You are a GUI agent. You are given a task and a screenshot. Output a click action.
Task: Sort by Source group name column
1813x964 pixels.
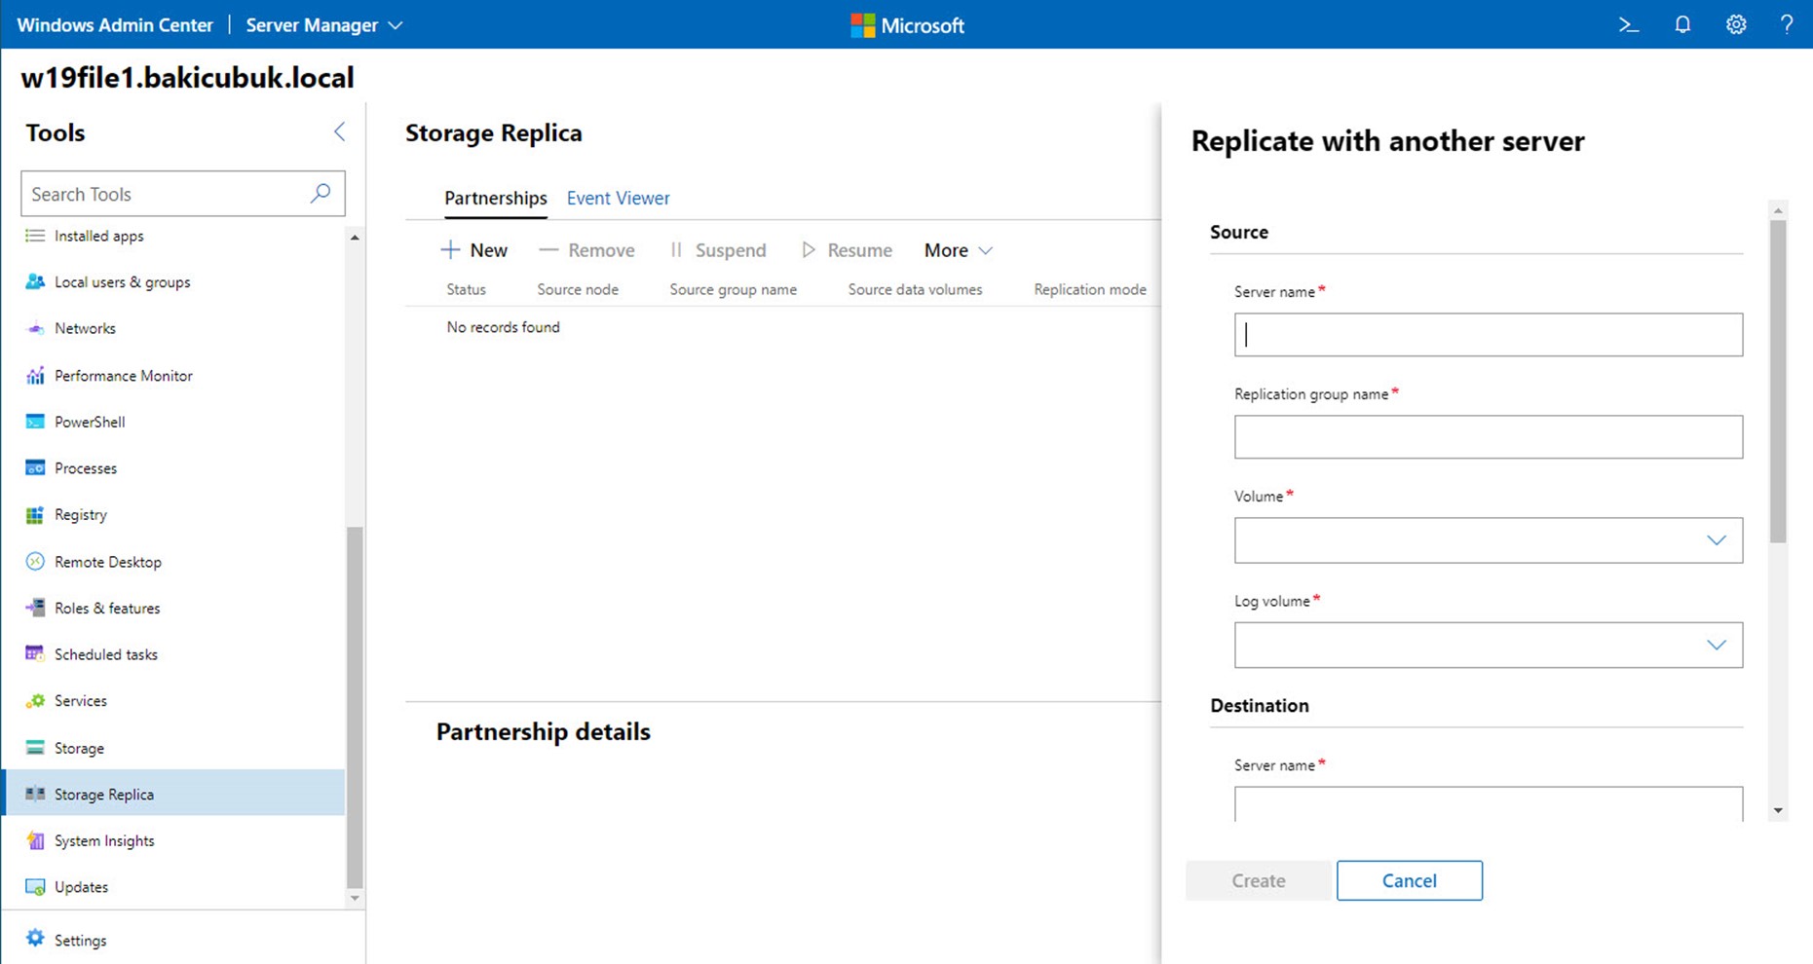pyautogui.click(x=733, y=289)
